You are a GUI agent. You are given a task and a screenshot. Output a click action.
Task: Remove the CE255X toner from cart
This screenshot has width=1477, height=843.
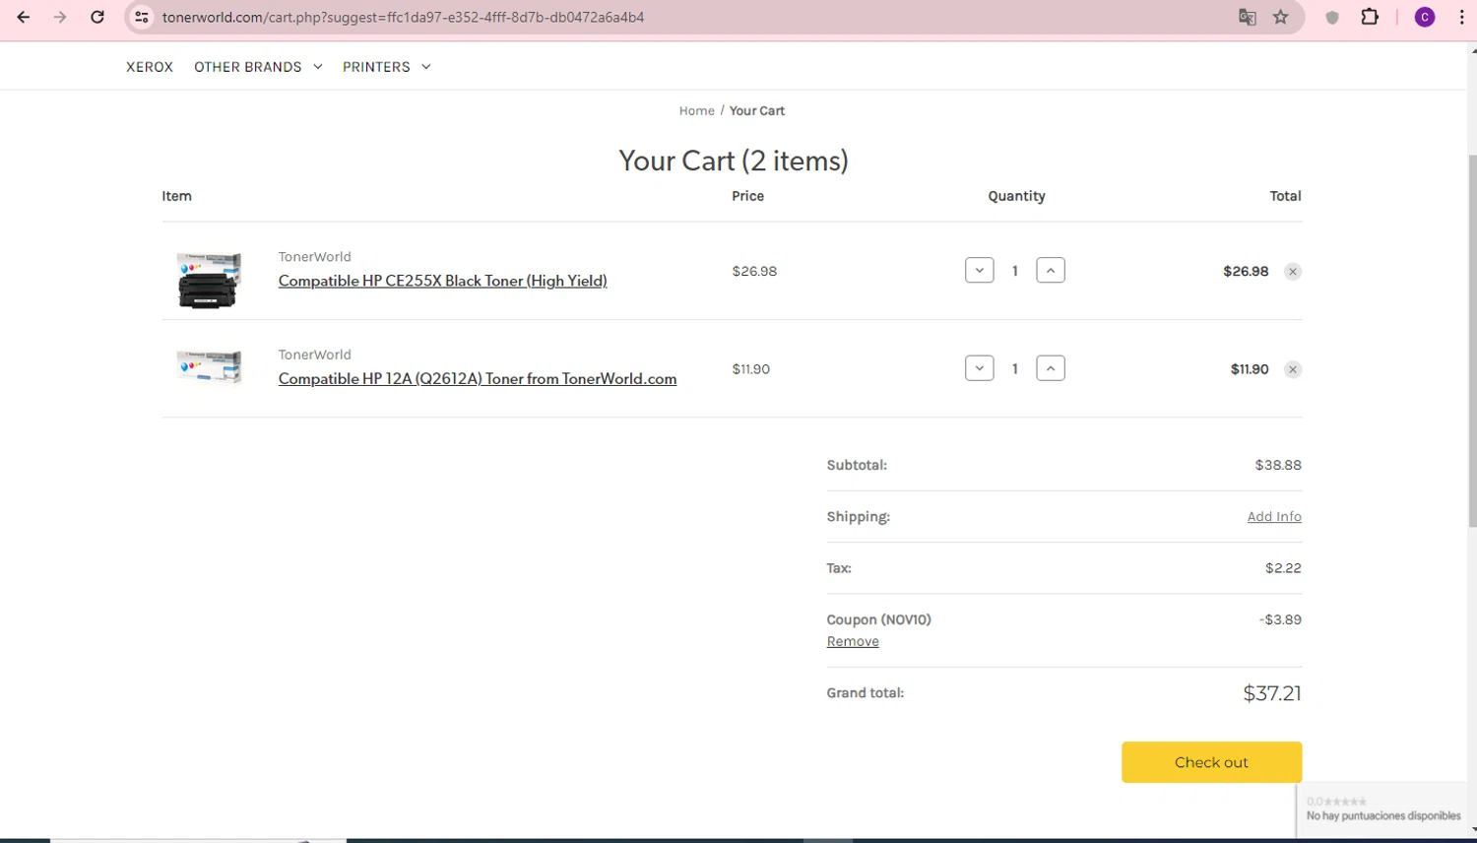click(1293, 272)
